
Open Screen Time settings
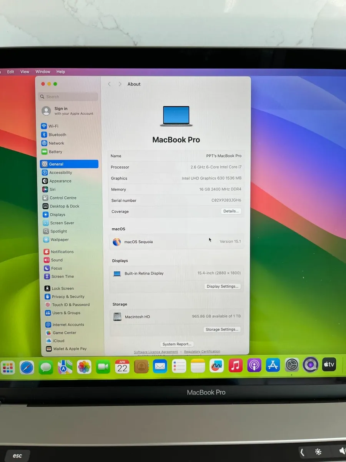tap(59, 276)
